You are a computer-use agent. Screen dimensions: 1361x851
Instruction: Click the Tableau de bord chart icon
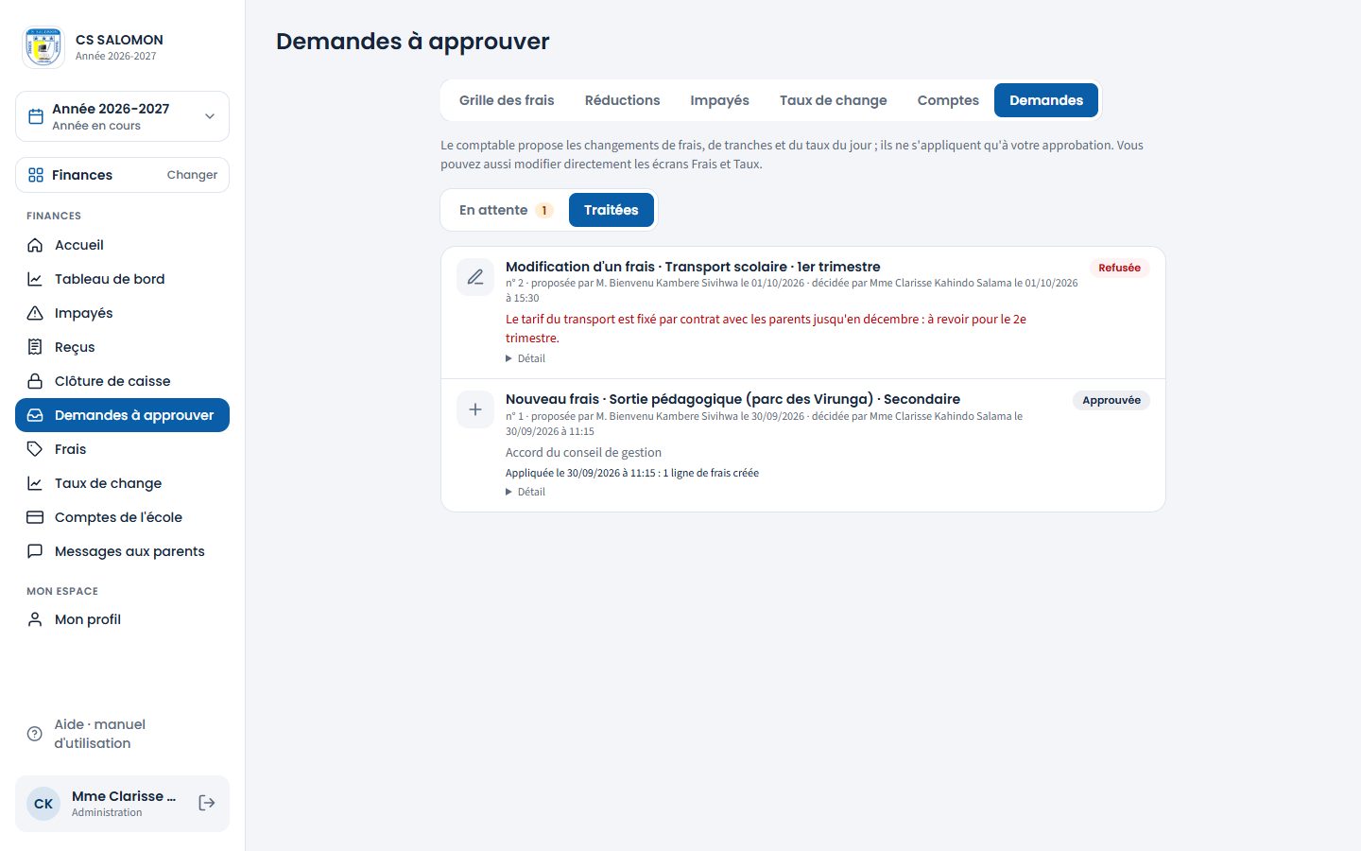35,279
